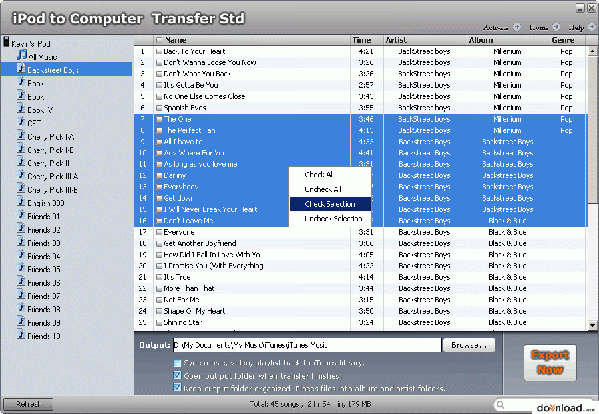
Task: Click the arrow icon next to Activate
Action: (517, 27)
